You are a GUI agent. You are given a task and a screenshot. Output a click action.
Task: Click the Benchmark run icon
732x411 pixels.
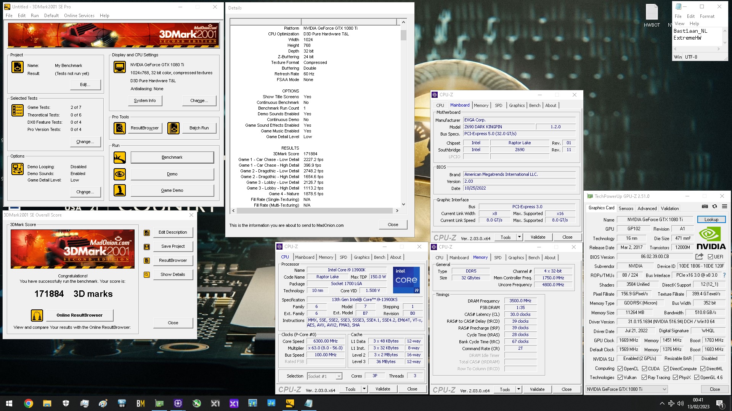[x=120, y=158]
